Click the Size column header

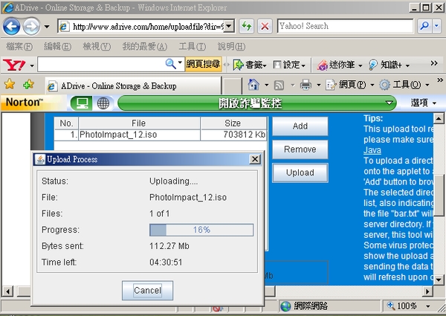233,123
